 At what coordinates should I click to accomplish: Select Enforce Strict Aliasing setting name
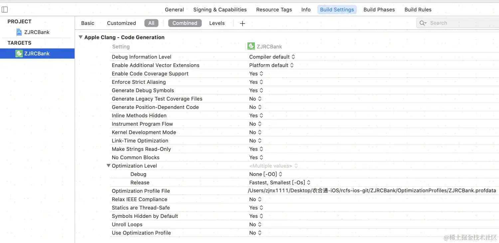pos(139,82)
